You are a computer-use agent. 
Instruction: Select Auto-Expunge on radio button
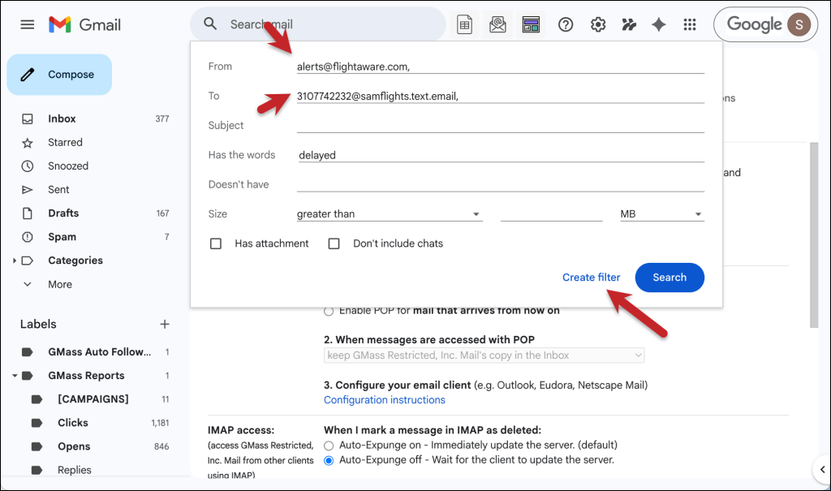click(x=328, y=445)
